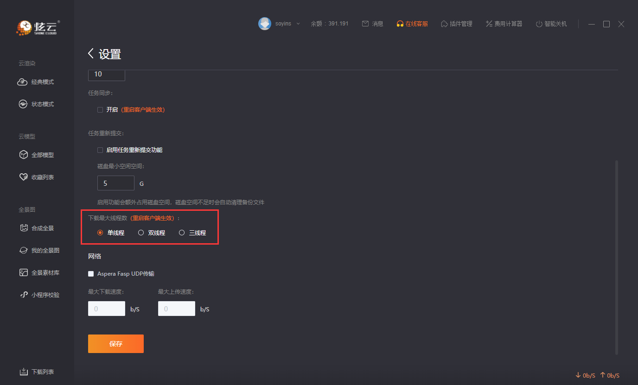
Task: Open the 小程序校验 icon
Action: click(x=24, y=295)
